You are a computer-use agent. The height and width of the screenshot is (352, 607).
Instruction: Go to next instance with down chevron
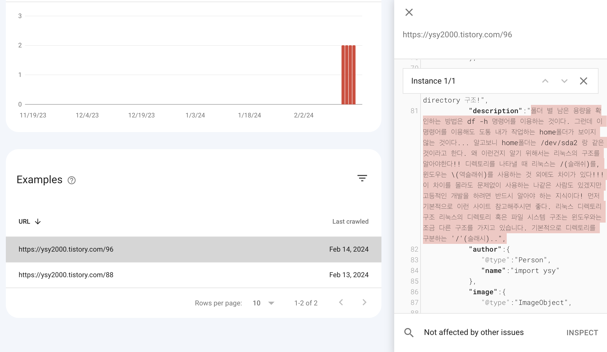point(564,81)
